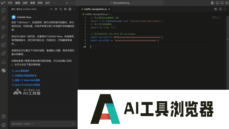
Task: Click the app logo in title bar
Action: [3, 3]
